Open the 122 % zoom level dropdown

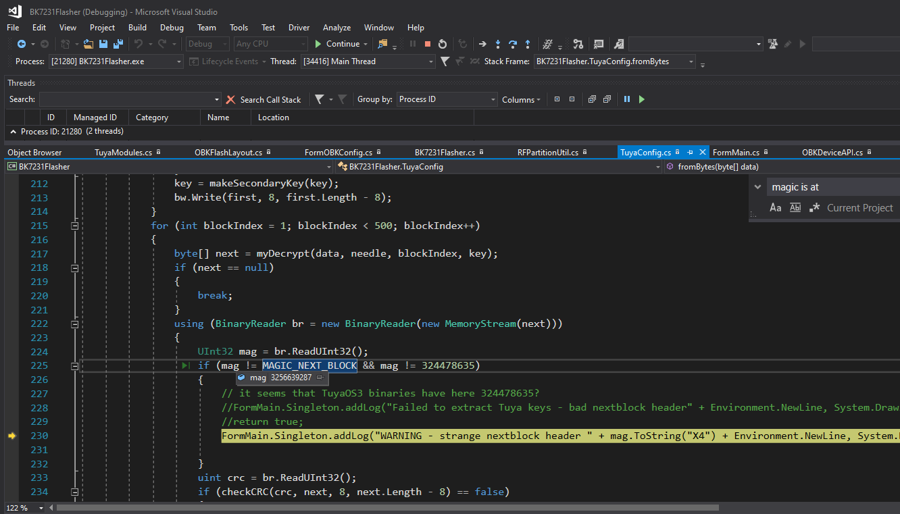coord(24,507)
